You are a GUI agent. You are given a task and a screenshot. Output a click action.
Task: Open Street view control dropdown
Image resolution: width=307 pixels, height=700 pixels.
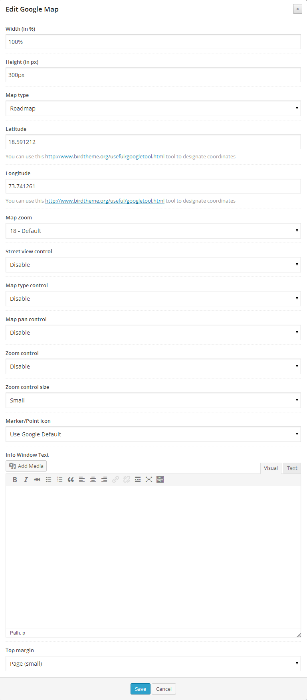pos(153,265)
